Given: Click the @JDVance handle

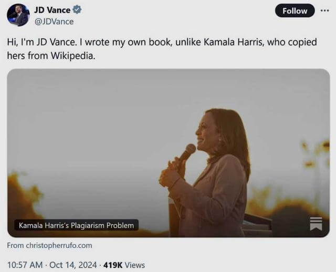Looking at the screenshot, I should point(54,21).
